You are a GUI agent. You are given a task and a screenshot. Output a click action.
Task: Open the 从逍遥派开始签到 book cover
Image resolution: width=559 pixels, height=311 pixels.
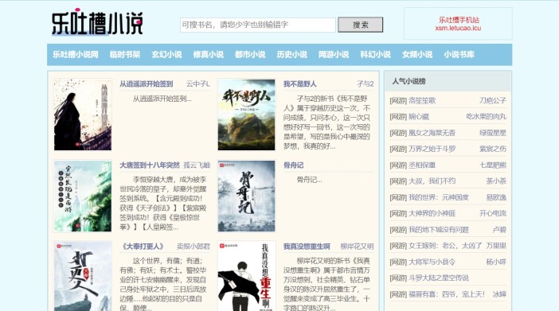click(x=83, y=115)
